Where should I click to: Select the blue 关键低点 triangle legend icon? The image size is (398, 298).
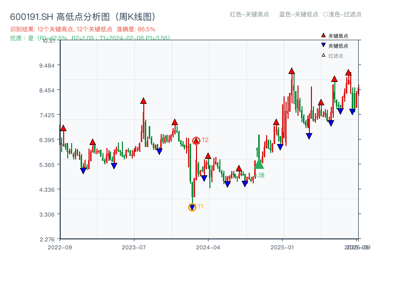(x=322, y=45)
